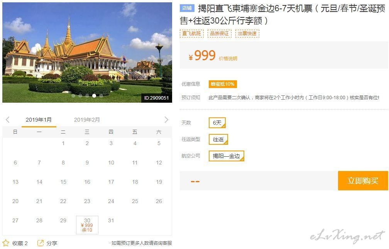Select the active carousel dot on photo

pos(94,96)
